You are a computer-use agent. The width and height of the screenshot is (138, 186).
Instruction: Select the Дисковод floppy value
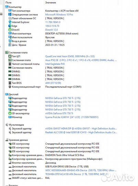[x=50, y=163]
